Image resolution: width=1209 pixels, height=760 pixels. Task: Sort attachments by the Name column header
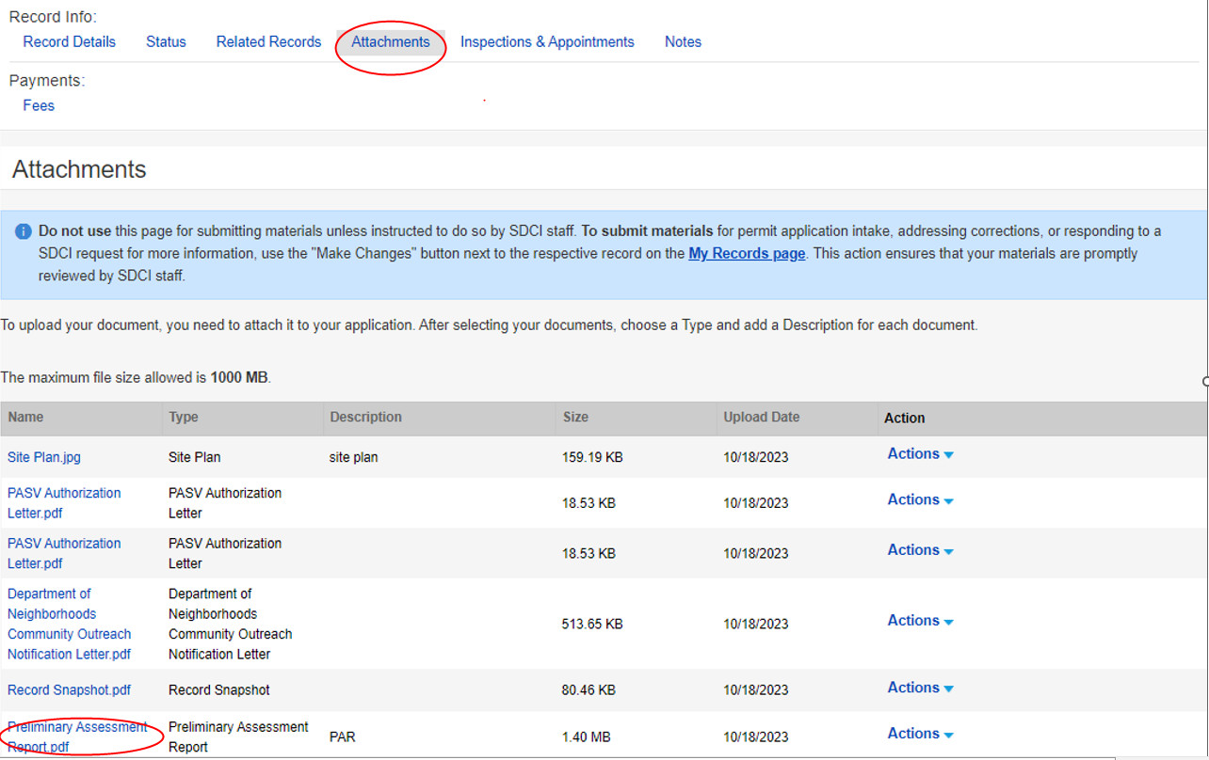click(x=24, y=417)
